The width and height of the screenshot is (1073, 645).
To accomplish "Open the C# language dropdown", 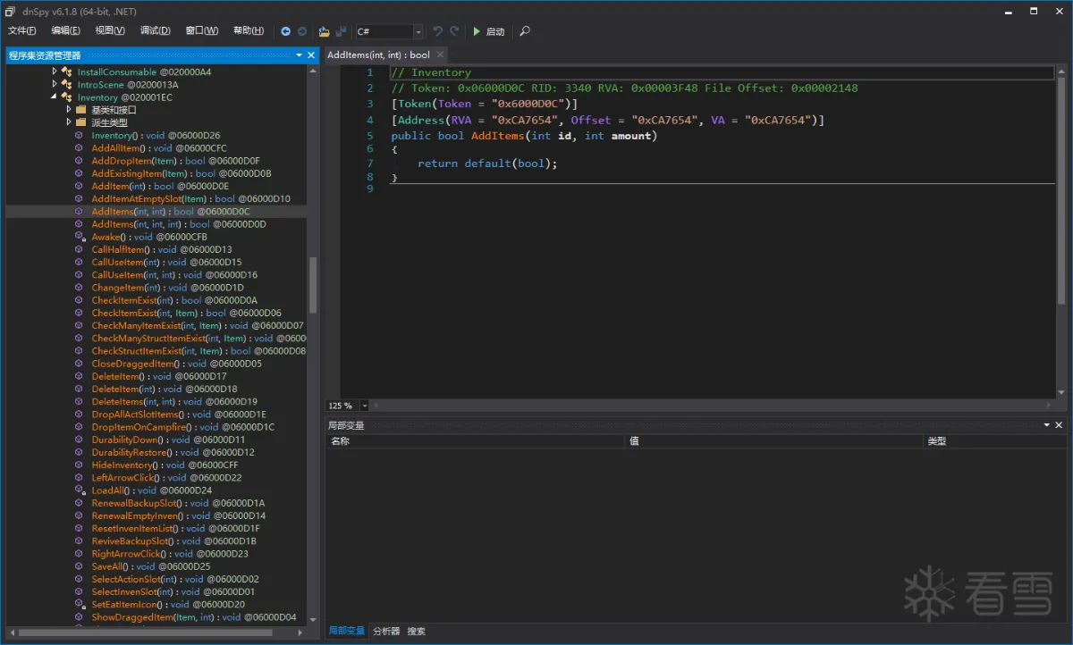I will point(418,32).
